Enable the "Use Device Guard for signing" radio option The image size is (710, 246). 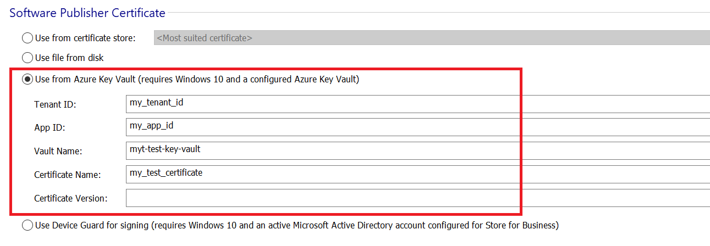pyautogui.click(x=27, y=225)
